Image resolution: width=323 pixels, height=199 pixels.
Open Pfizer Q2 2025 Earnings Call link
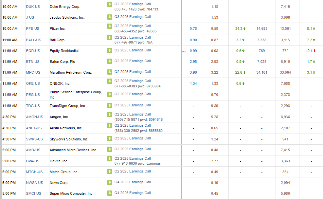point(133,26)
